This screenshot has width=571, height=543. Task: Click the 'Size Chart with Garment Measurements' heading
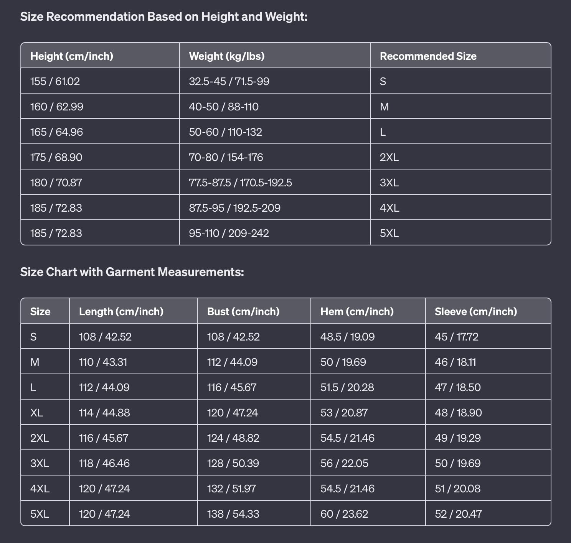132,272
